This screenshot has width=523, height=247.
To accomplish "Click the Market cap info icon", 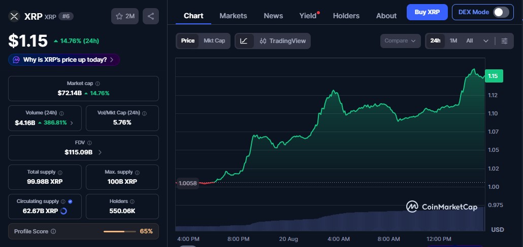I will click(x=97, y=84).
